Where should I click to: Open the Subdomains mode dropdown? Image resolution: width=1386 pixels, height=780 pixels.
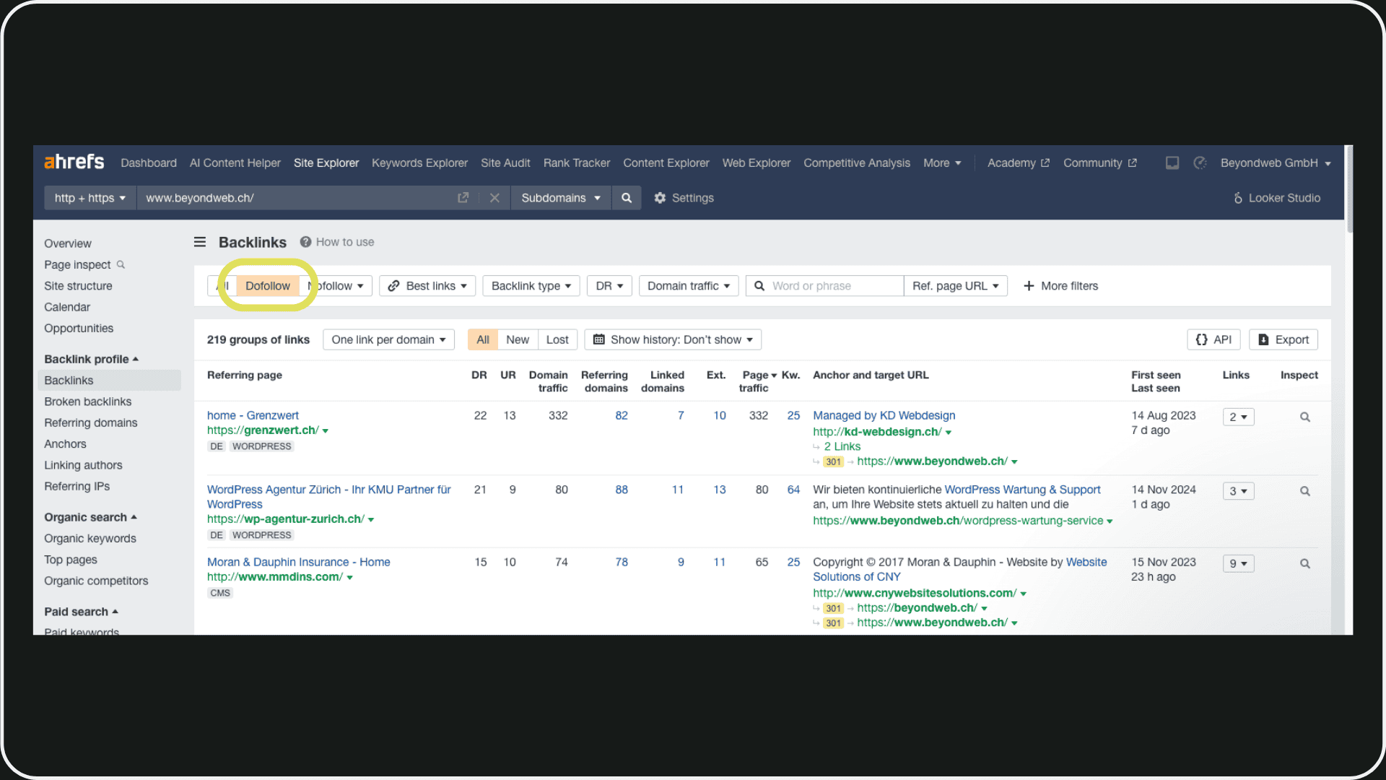(561, 198)
